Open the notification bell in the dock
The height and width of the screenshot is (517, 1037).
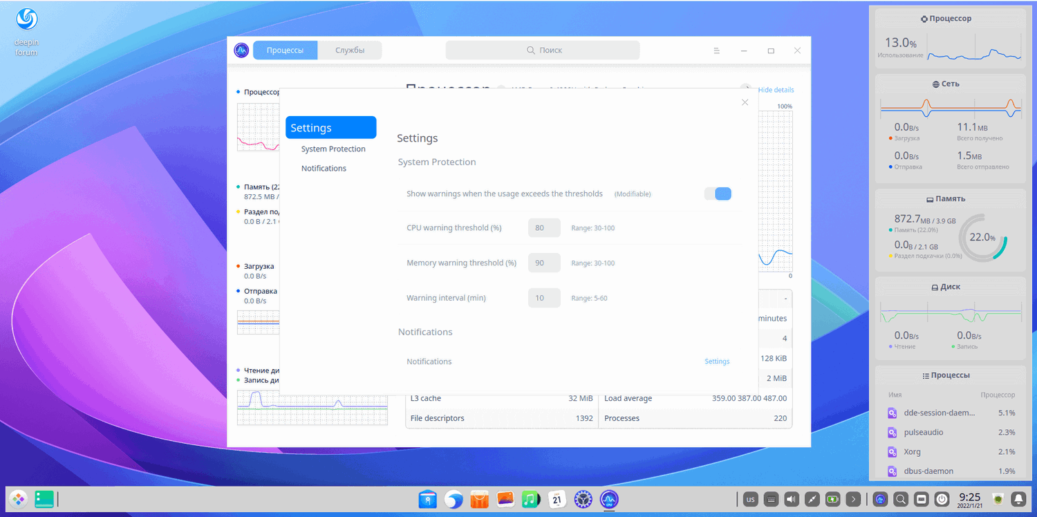tap(1018, 498)
